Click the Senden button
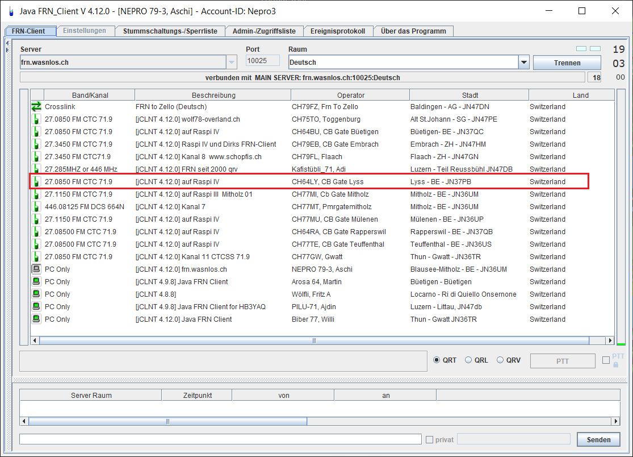 point(598,439)
